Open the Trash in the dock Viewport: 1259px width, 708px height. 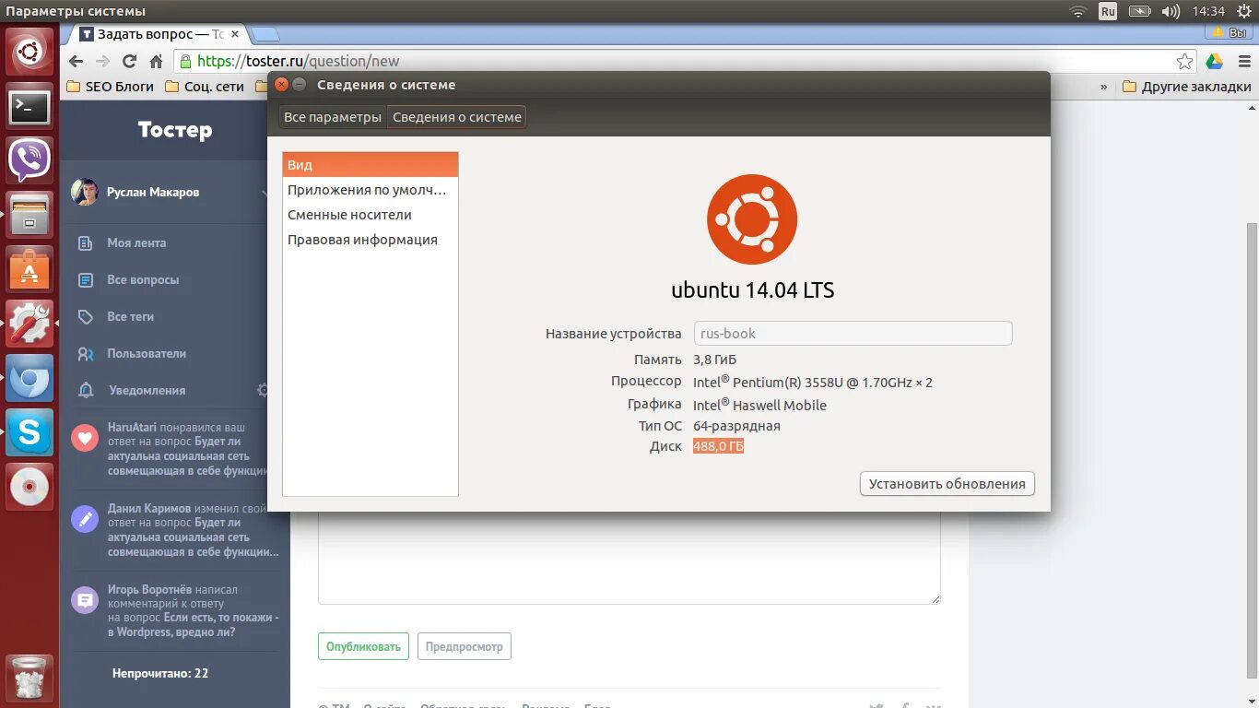pos(30,678)
